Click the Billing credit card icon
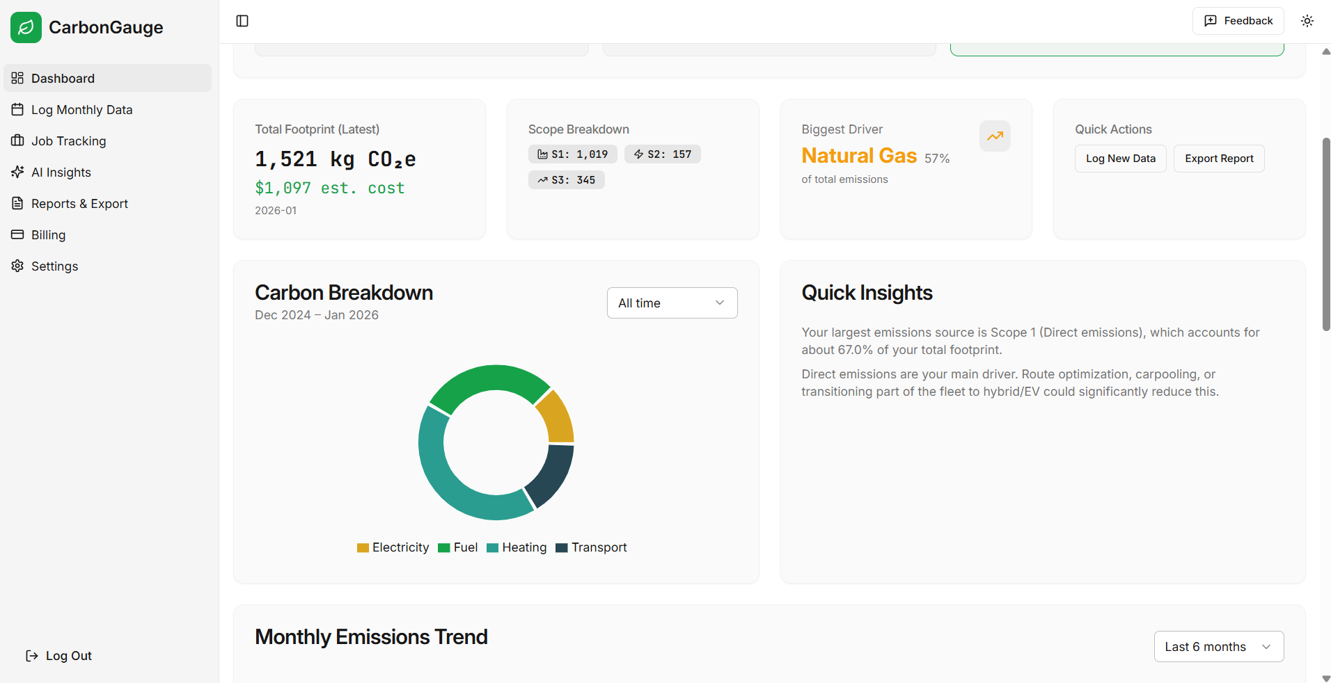Viewport: 1331px width, 683px height. pyautogui.click(x=17, y=234)
